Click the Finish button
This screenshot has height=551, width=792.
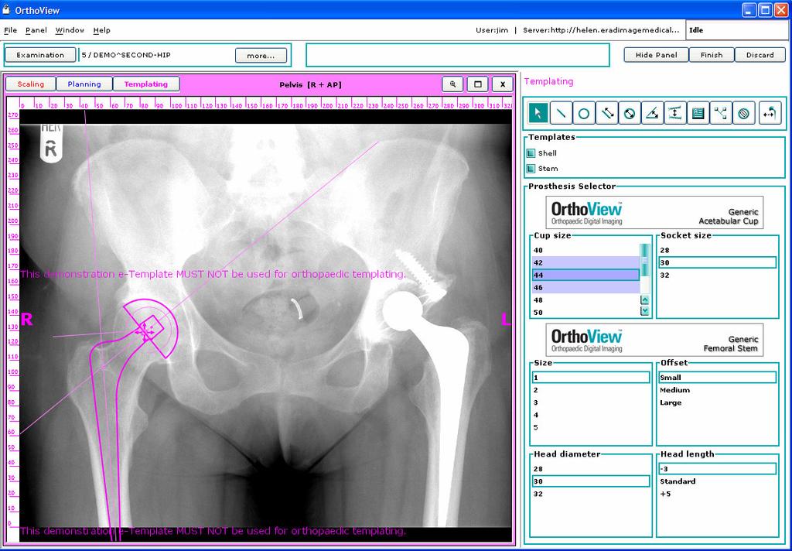(712, 55)
